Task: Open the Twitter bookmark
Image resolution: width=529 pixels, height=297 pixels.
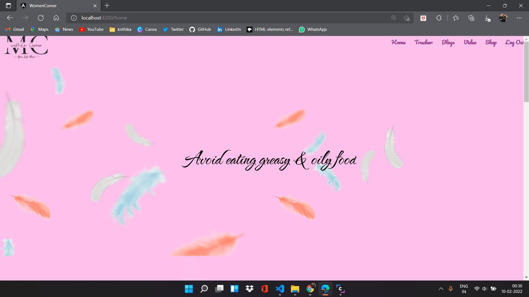Action: coord(173,29)
